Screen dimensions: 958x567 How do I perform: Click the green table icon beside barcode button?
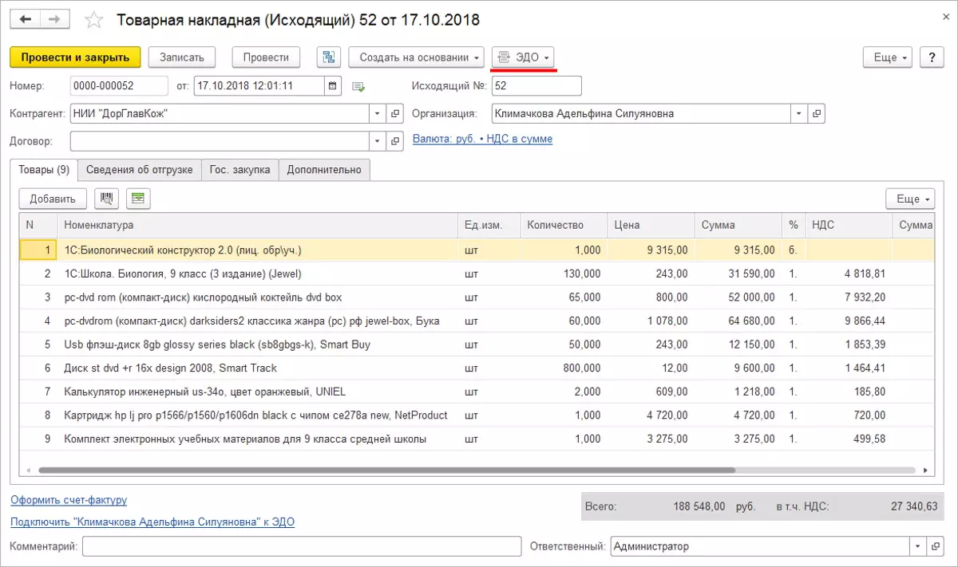tap(137, 199)
